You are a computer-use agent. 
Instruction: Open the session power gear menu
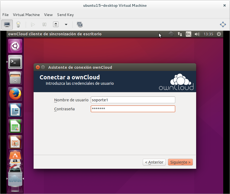click(219, 34)
